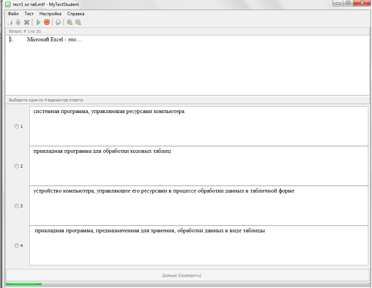
Task: Zoom in with the magnifier plus icon
Action: pos(69,22)
